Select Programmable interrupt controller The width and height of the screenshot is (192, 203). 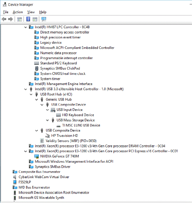coord(66,58)
